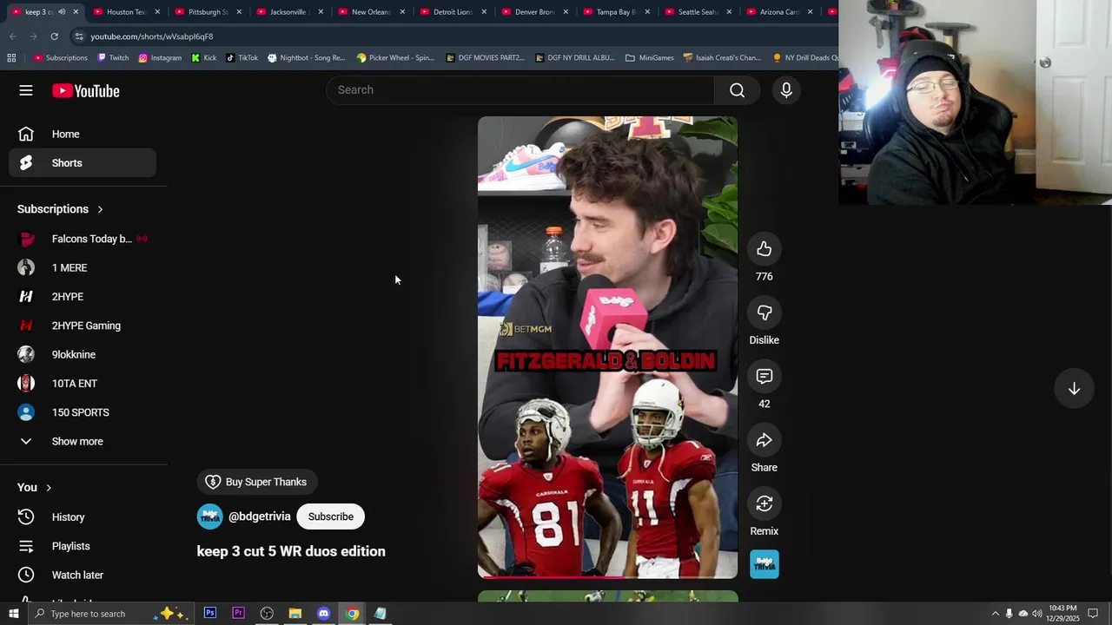Viewport: 1112px width, 625px height.
Task: Expand the Subscriptions section header
Action: (61, 209)
